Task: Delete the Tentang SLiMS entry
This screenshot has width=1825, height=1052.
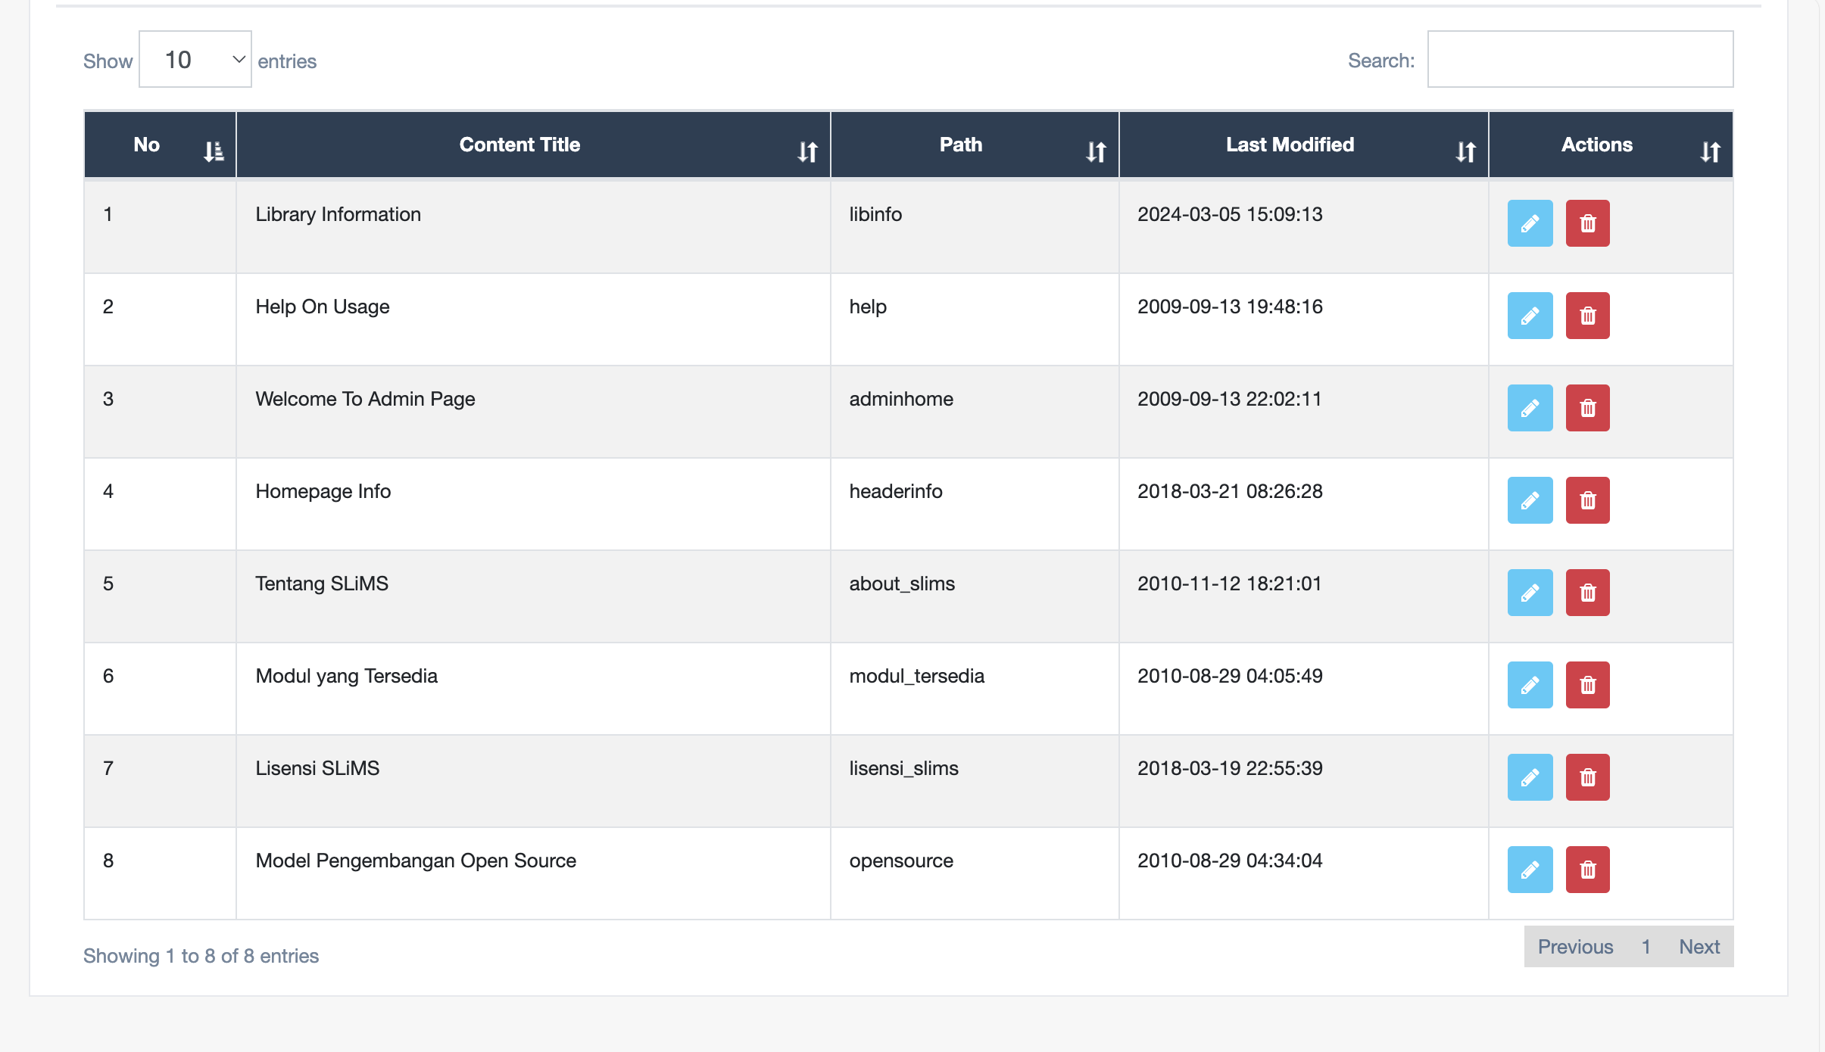Action: 1587,593
